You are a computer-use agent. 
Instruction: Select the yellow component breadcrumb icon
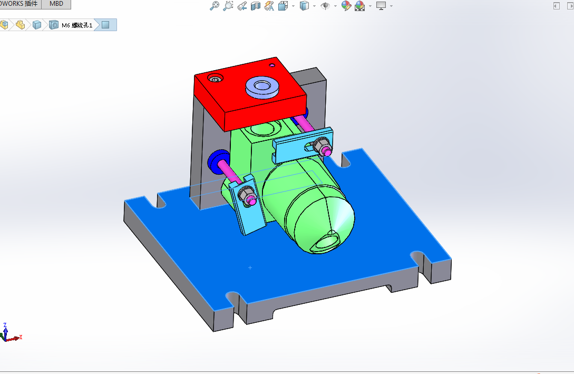pyautogui.click(x=21, y=25)
